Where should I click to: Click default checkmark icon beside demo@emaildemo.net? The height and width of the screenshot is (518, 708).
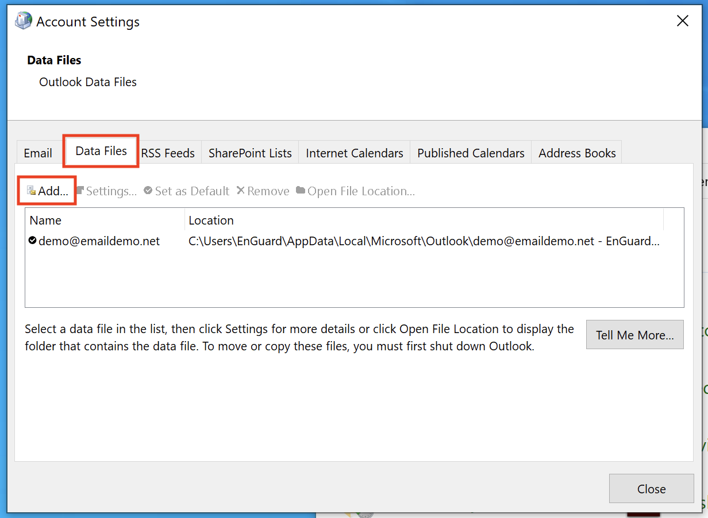click(32, 241)
